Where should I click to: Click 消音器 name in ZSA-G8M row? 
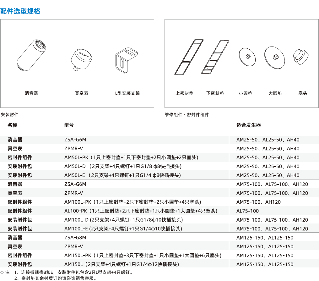click(15, 238)
